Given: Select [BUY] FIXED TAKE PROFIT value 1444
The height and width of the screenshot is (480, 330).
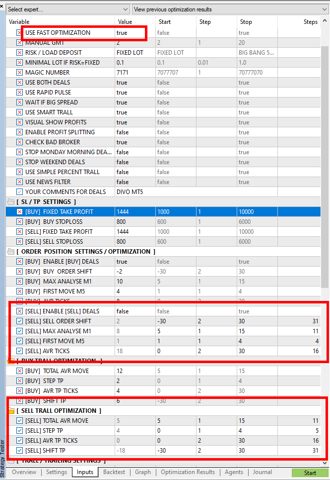Looking at the screenshot, I should (135, 211).
